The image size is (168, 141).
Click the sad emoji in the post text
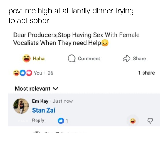[105, 43]
